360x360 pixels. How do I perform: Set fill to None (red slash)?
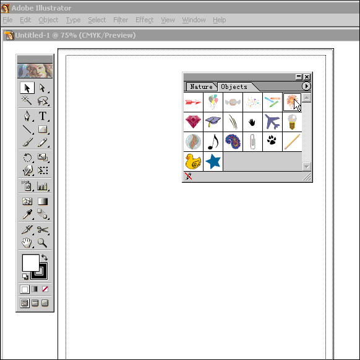45,289
